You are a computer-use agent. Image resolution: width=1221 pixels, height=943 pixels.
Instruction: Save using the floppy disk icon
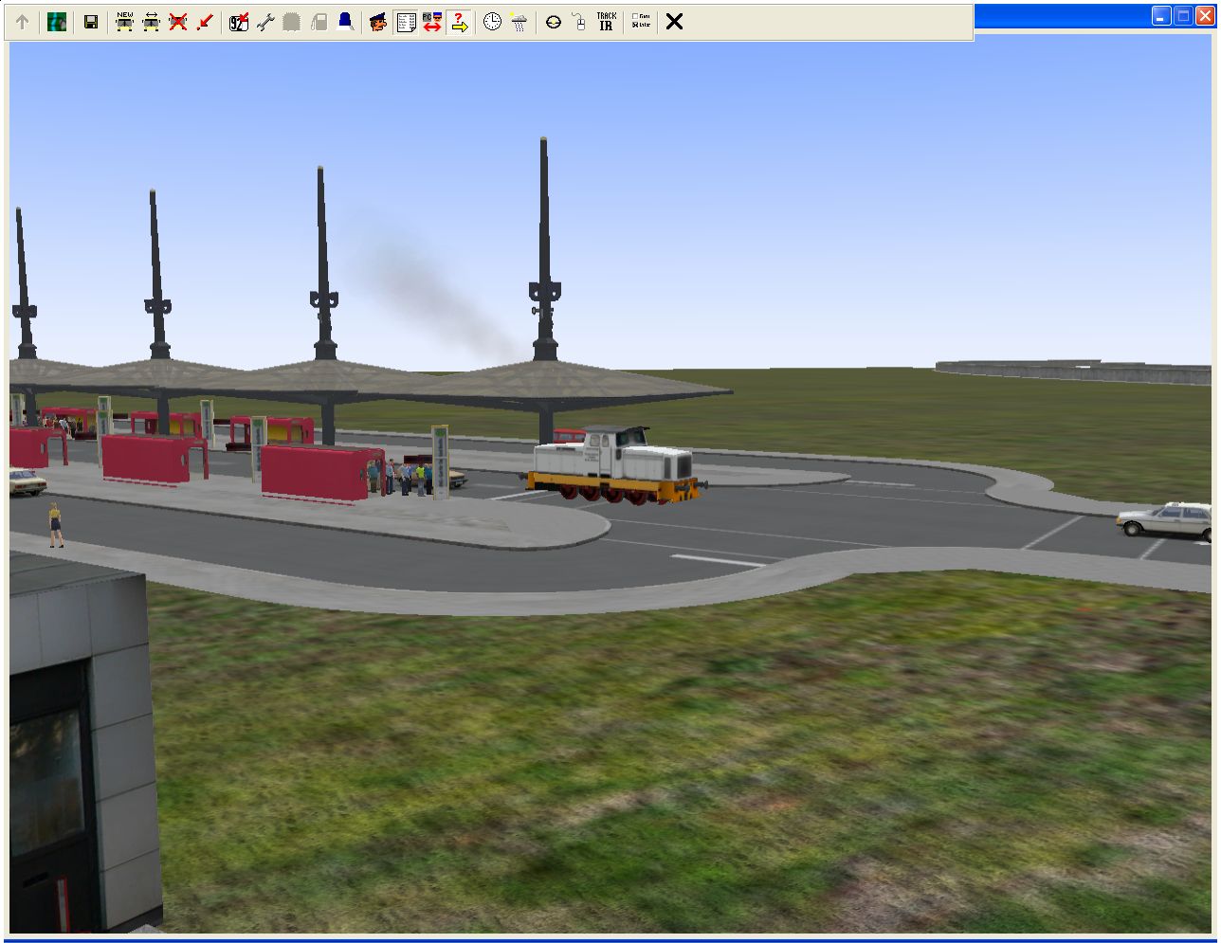pos(91,22)
